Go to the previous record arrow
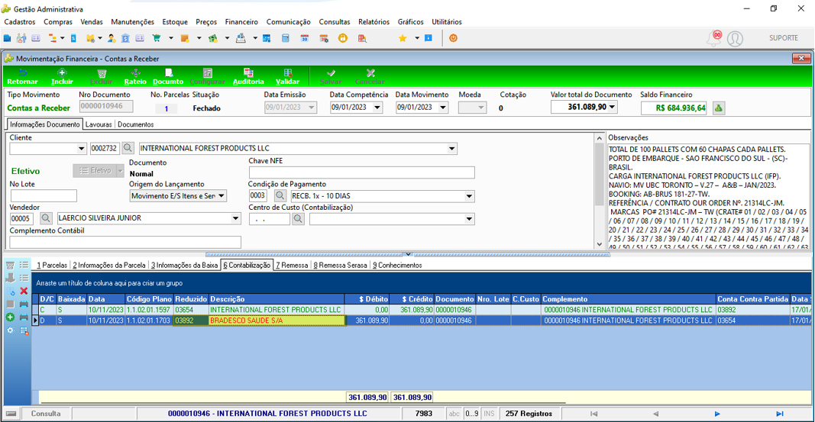The image size is (815, 422). pyautogui.click(x=655, y=414)
